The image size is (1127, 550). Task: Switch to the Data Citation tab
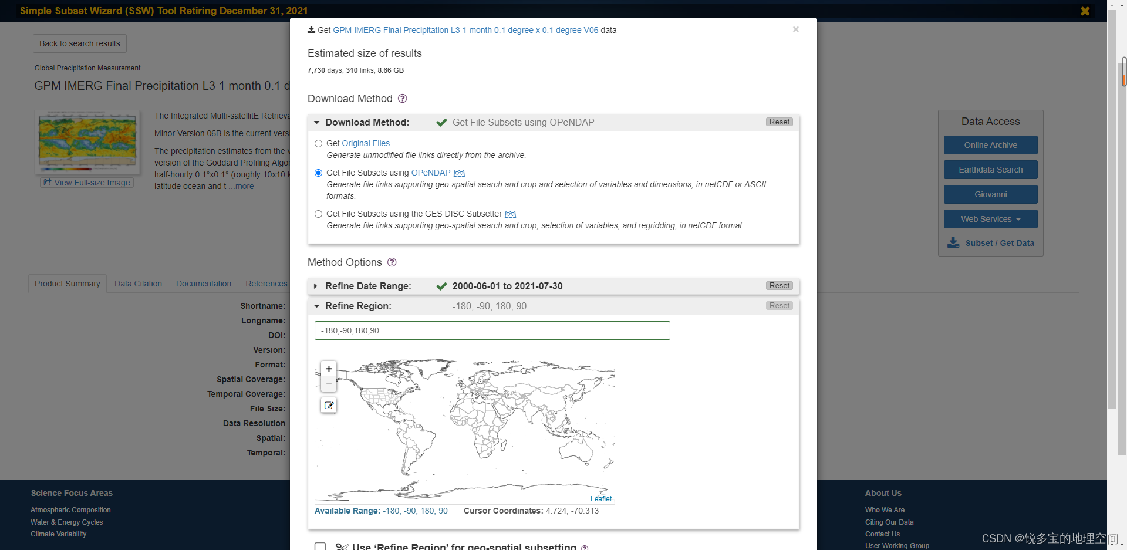pos(138,284)
